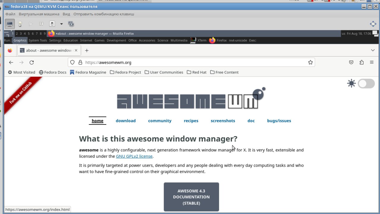Open Most Visited bookmarks
The image size is (380, 214).
click(21, 72)
